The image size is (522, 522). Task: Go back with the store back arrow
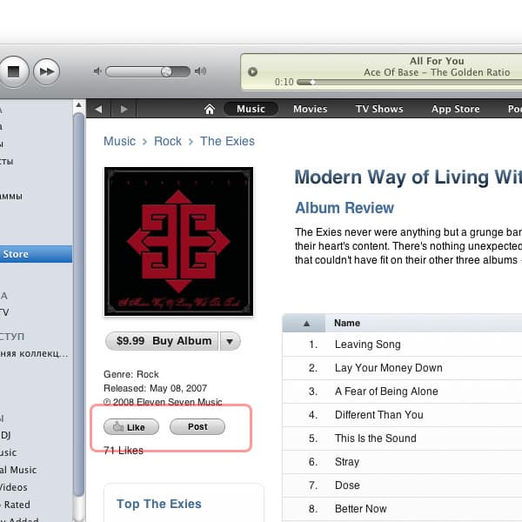coord(98,109)
